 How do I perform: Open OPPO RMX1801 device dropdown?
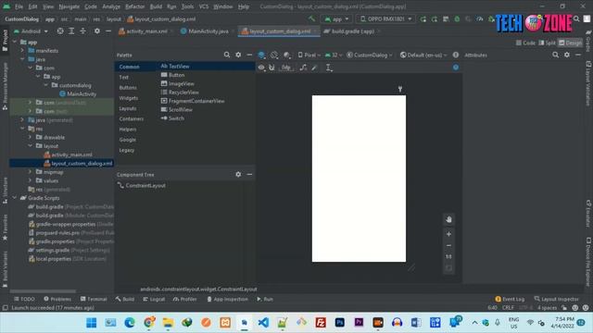pos(385,18)
